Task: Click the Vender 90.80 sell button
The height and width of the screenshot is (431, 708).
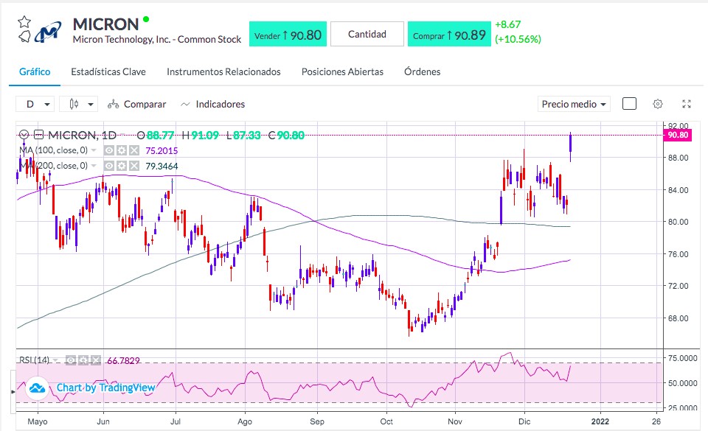Action: (x=288, y=35)
